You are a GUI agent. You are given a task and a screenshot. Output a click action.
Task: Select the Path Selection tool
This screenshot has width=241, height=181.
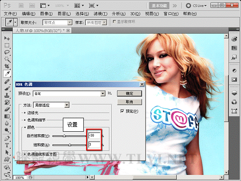coord(7,152)
